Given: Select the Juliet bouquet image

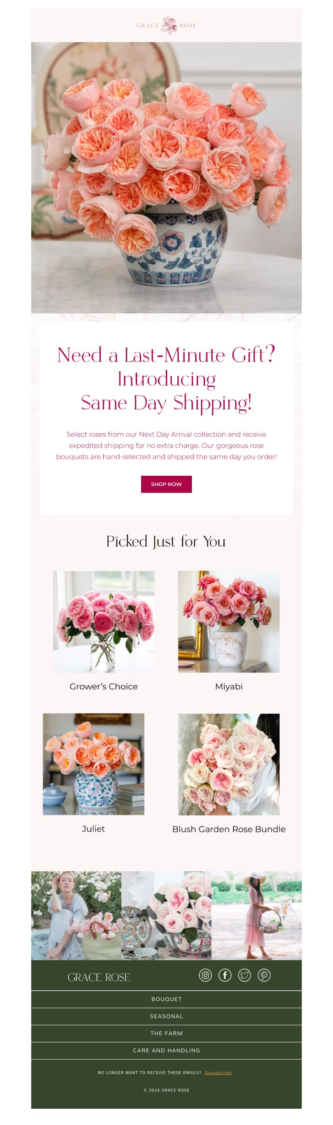Looking at the screenshot, I should pyautogui.click(x=93, y=764).
